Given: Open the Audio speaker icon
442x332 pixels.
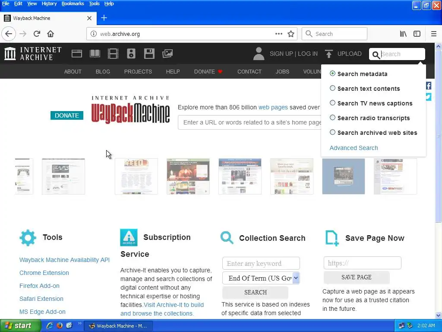Looking at the screenshot, I should pyautogui.click(x=131, y=54).
